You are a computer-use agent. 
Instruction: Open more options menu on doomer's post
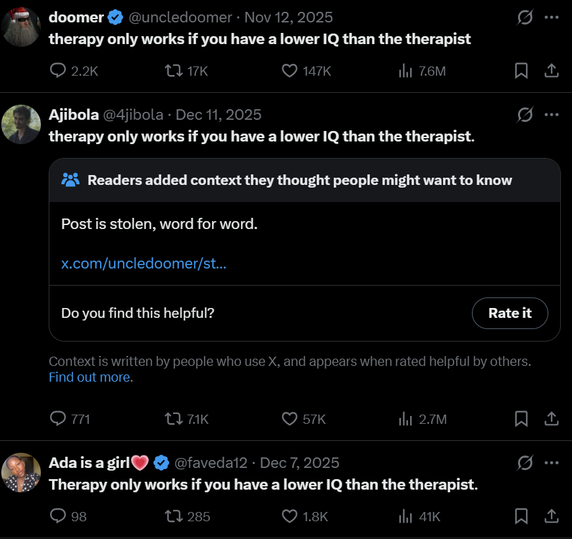[552, 18]
